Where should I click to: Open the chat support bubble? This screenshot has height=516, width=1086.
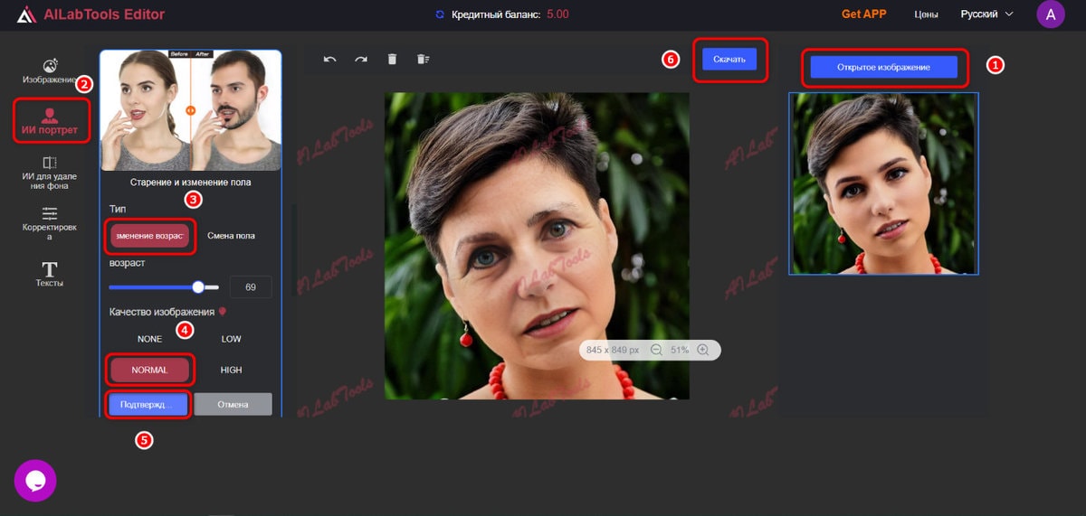pyautogui.click(x=35, y=481)
